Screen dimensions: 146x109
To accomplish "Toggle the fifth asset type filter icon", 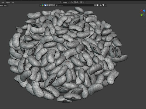I will (54, 5).
